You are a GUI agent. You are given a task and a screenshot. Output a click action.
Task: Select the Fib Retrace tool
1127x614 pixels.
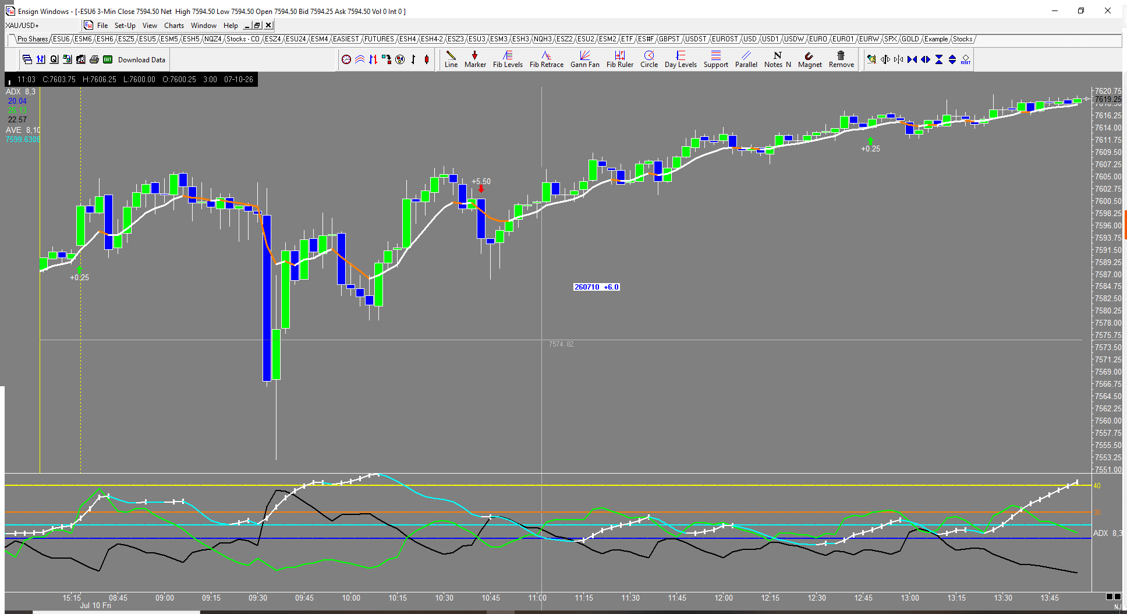click(x=547, y=59)
